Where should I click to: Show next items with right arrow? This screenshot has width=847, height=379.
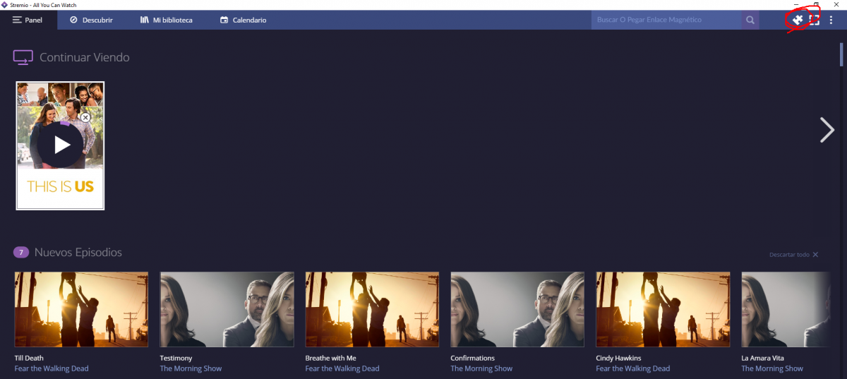click(x=827, y=130)
